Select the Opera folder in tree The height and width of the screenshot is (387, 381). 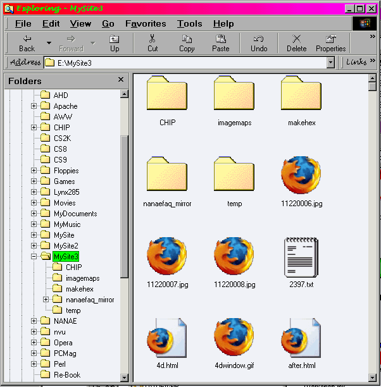[x=63, y=343]
